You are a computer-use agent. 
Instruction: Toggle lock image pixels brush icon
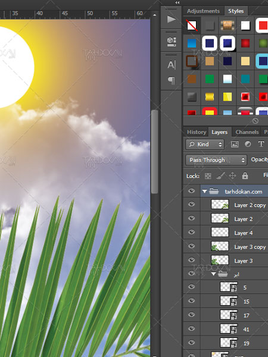220,176
